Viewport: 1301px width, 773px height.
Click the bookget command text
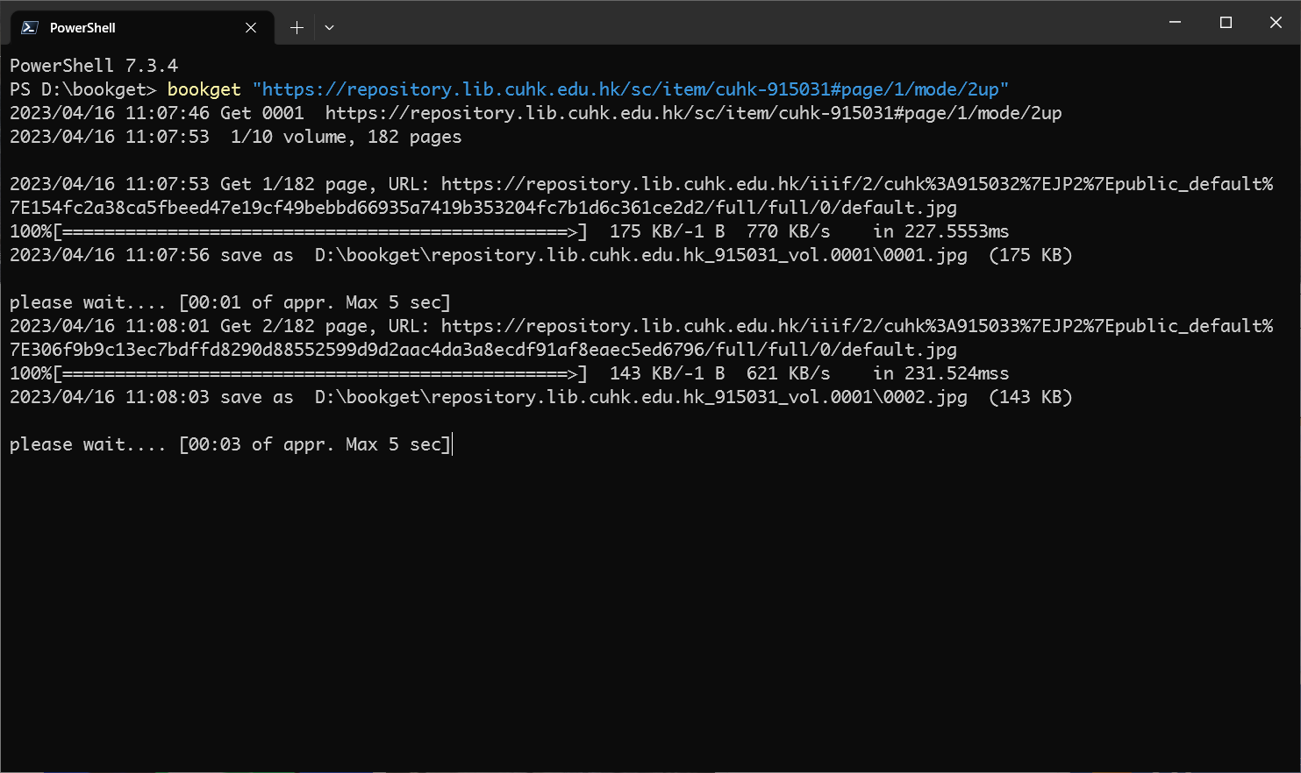pos(204,89)
